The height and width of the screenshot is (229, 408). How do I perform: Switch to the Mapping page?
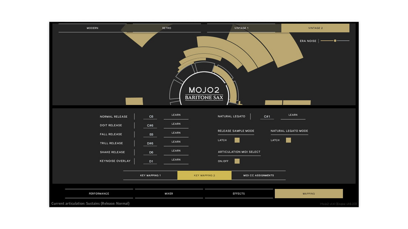(x=309, y=194)
